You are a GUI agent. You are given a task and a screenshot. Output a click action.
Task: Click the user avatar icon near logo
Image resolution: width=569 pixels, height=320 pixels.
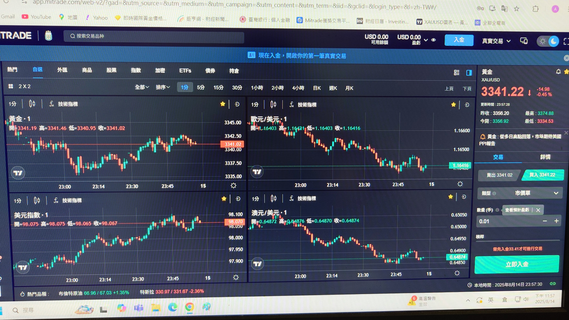pyautogui.click(x=48, y=36)
